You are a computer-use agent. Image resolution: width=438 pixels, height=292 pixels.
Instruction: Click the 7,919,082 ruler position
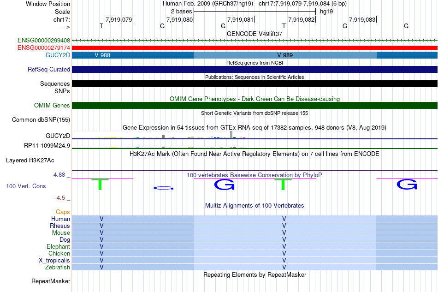click(302, 19)
